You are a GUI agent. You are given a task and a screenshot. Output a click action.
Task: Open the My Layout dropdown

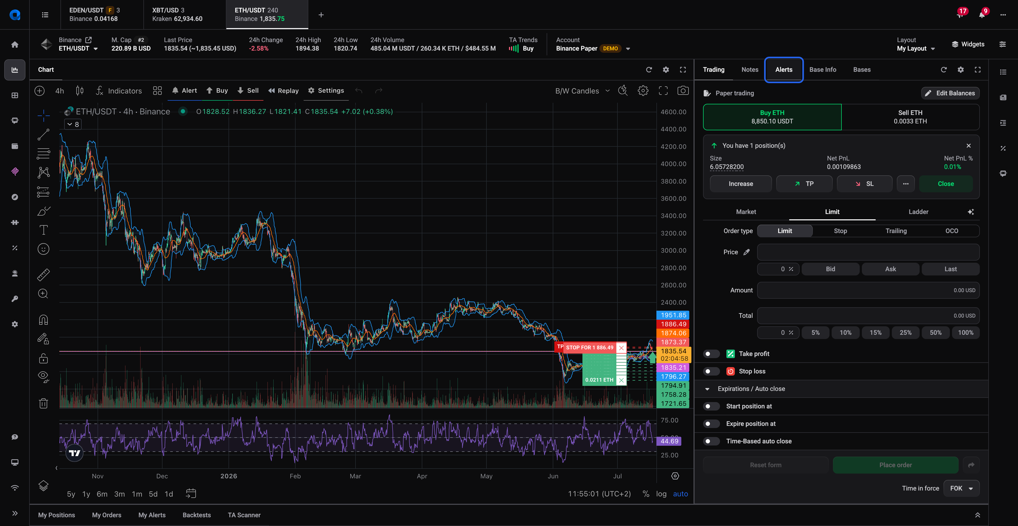pos(916,48)
